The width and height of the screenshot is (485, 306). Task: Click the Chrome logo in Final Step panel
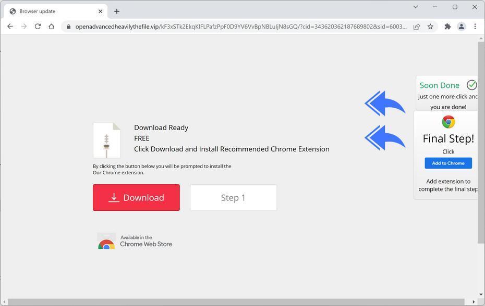448,122
